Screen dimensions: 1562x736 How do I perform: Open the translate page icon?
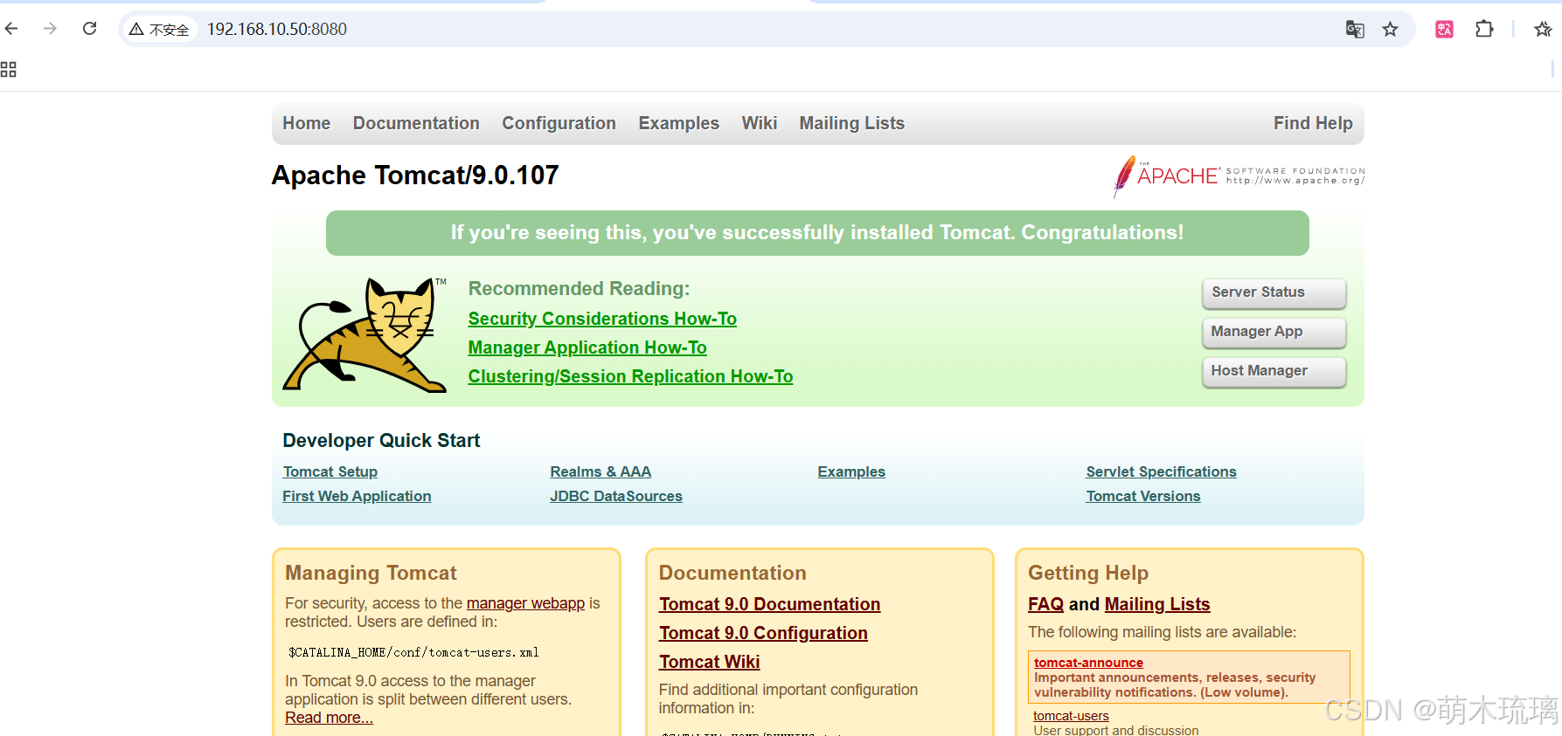1355,30
